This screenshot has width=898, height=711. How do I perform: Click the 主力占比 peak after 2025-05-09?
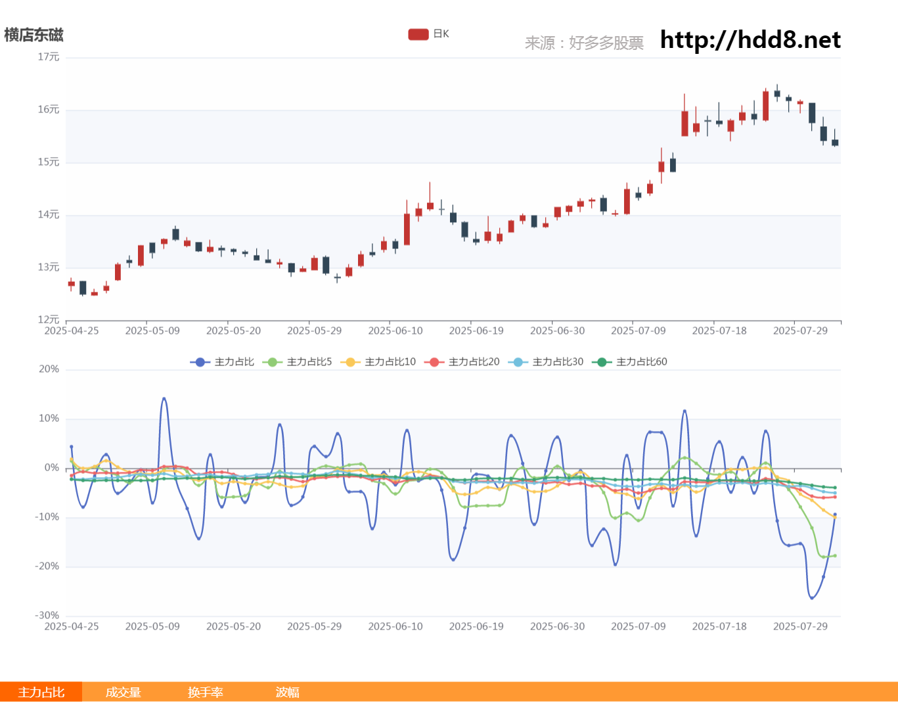tap(164, 399)
